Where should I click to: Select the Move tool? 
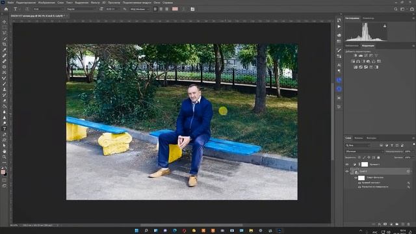5,21
